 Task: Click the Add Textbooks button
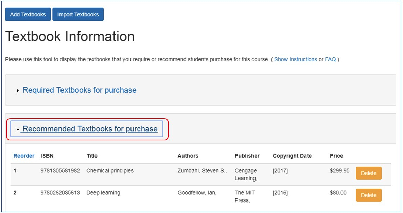tap(28, 15)
